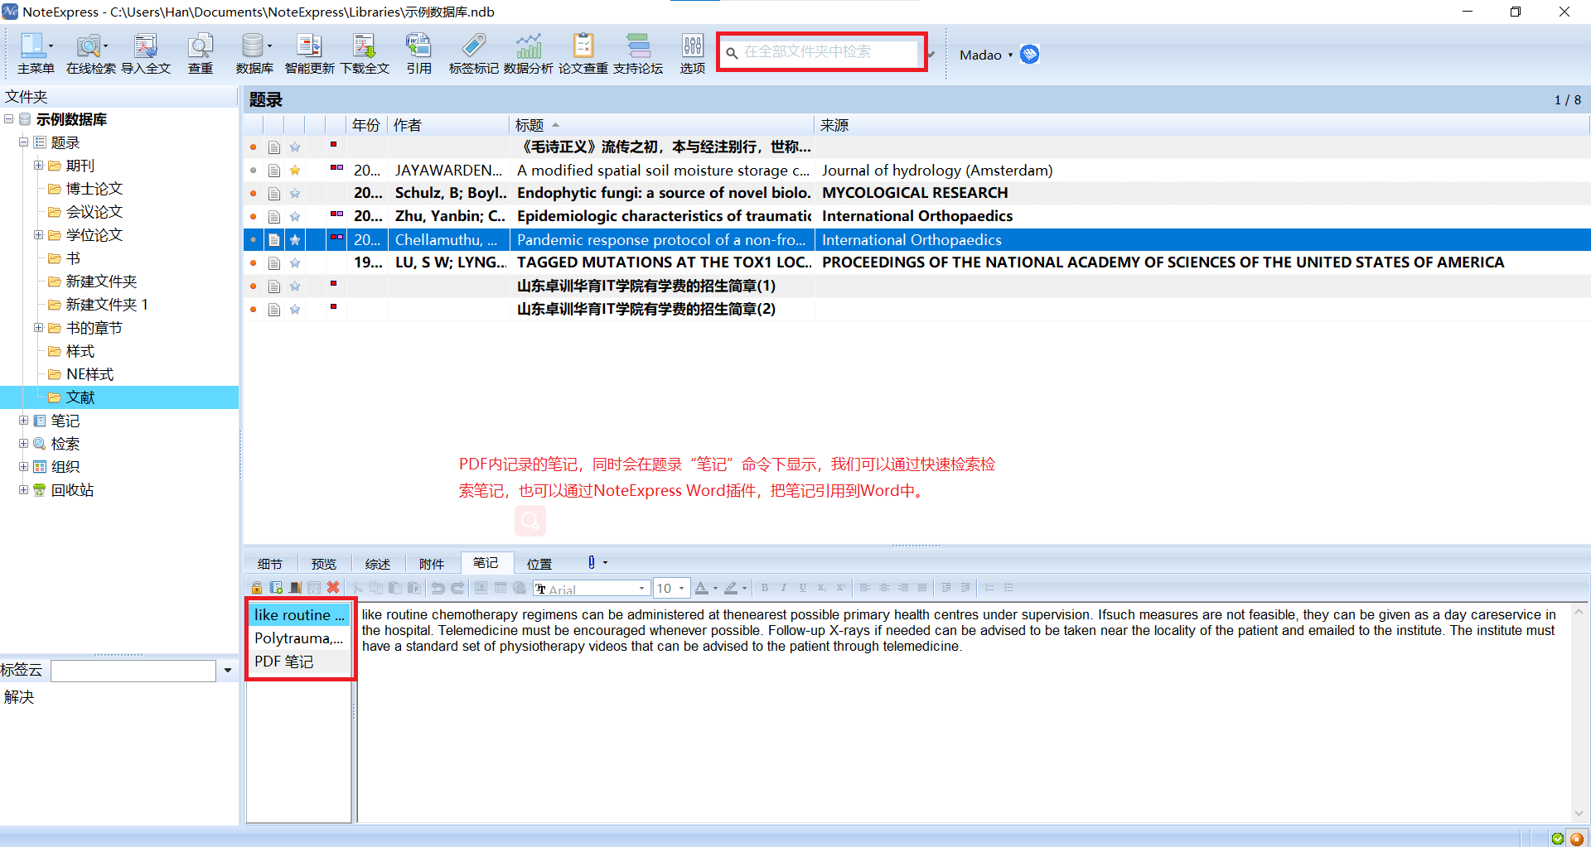Sort by the 标题 column header
Image resolution: width=1591 pixels, height=847 pixels.
tap(661, 125)
